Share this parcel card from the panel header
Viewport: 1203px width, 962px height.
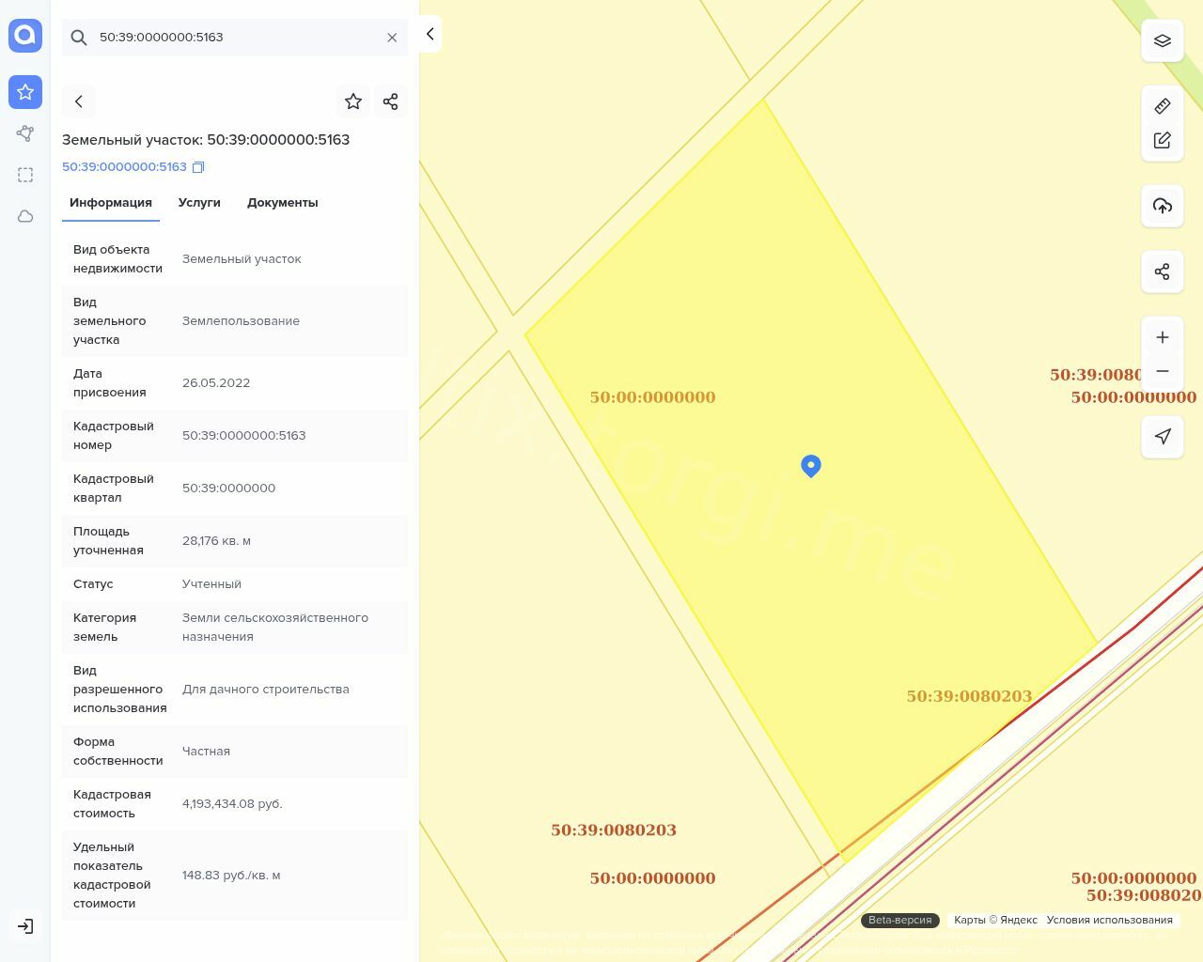coord(390,101)
